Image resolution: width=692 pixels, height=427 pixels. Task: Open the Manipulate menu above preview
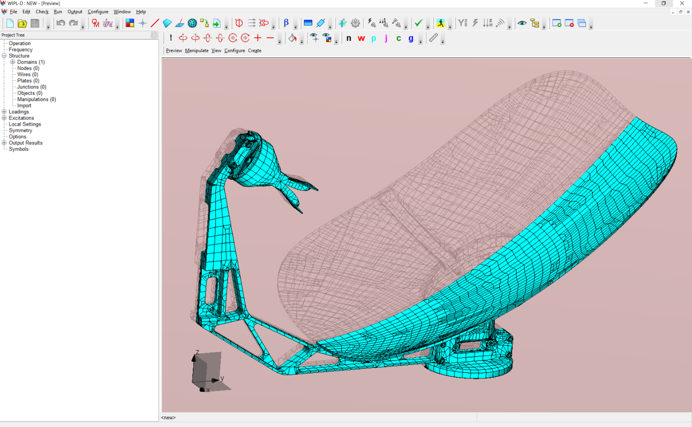click(x=196, y=50)
